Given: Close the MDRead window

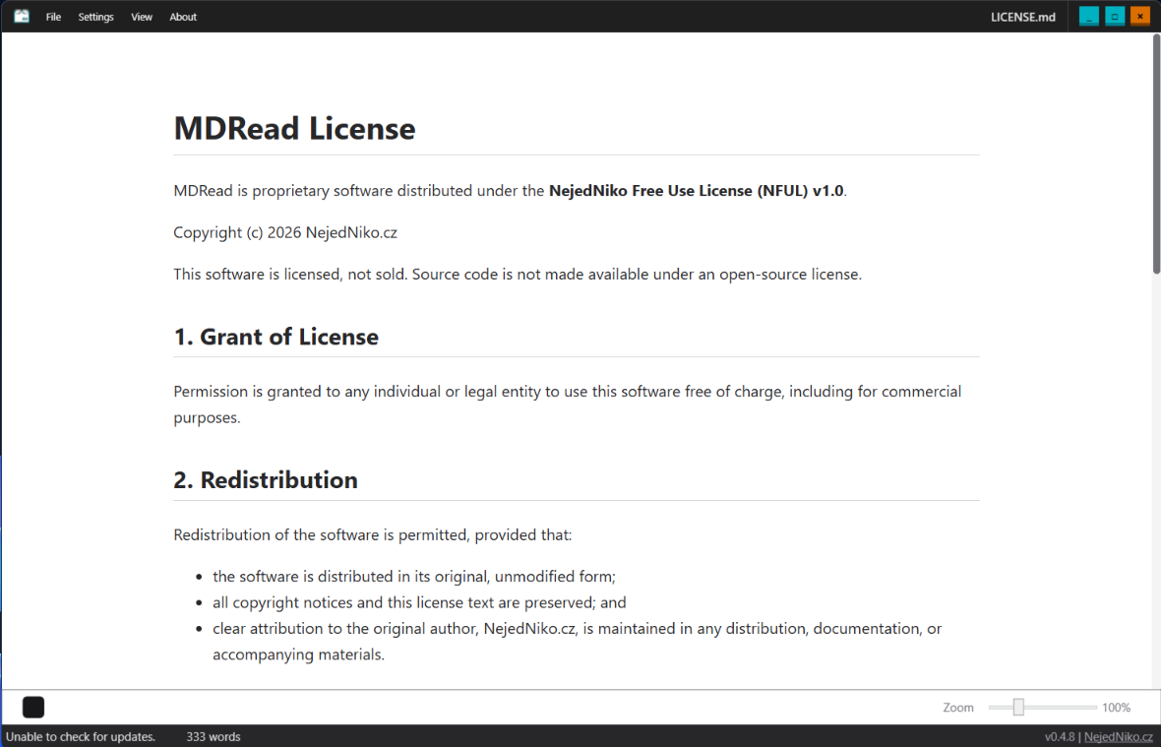Looking at the screenshot, I should [1140, 17].
